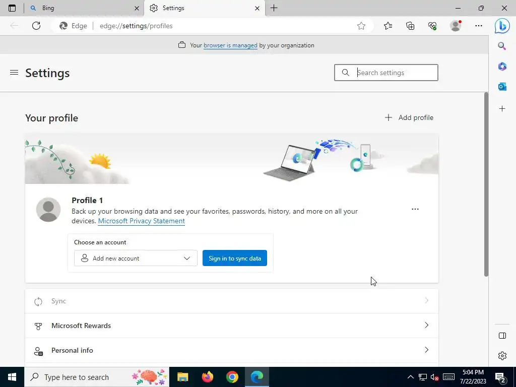Image resolution: width=516 pixels, height=387 pixels.
Task: Launch Firefox from the taskbar
Action: coord(207,377)
